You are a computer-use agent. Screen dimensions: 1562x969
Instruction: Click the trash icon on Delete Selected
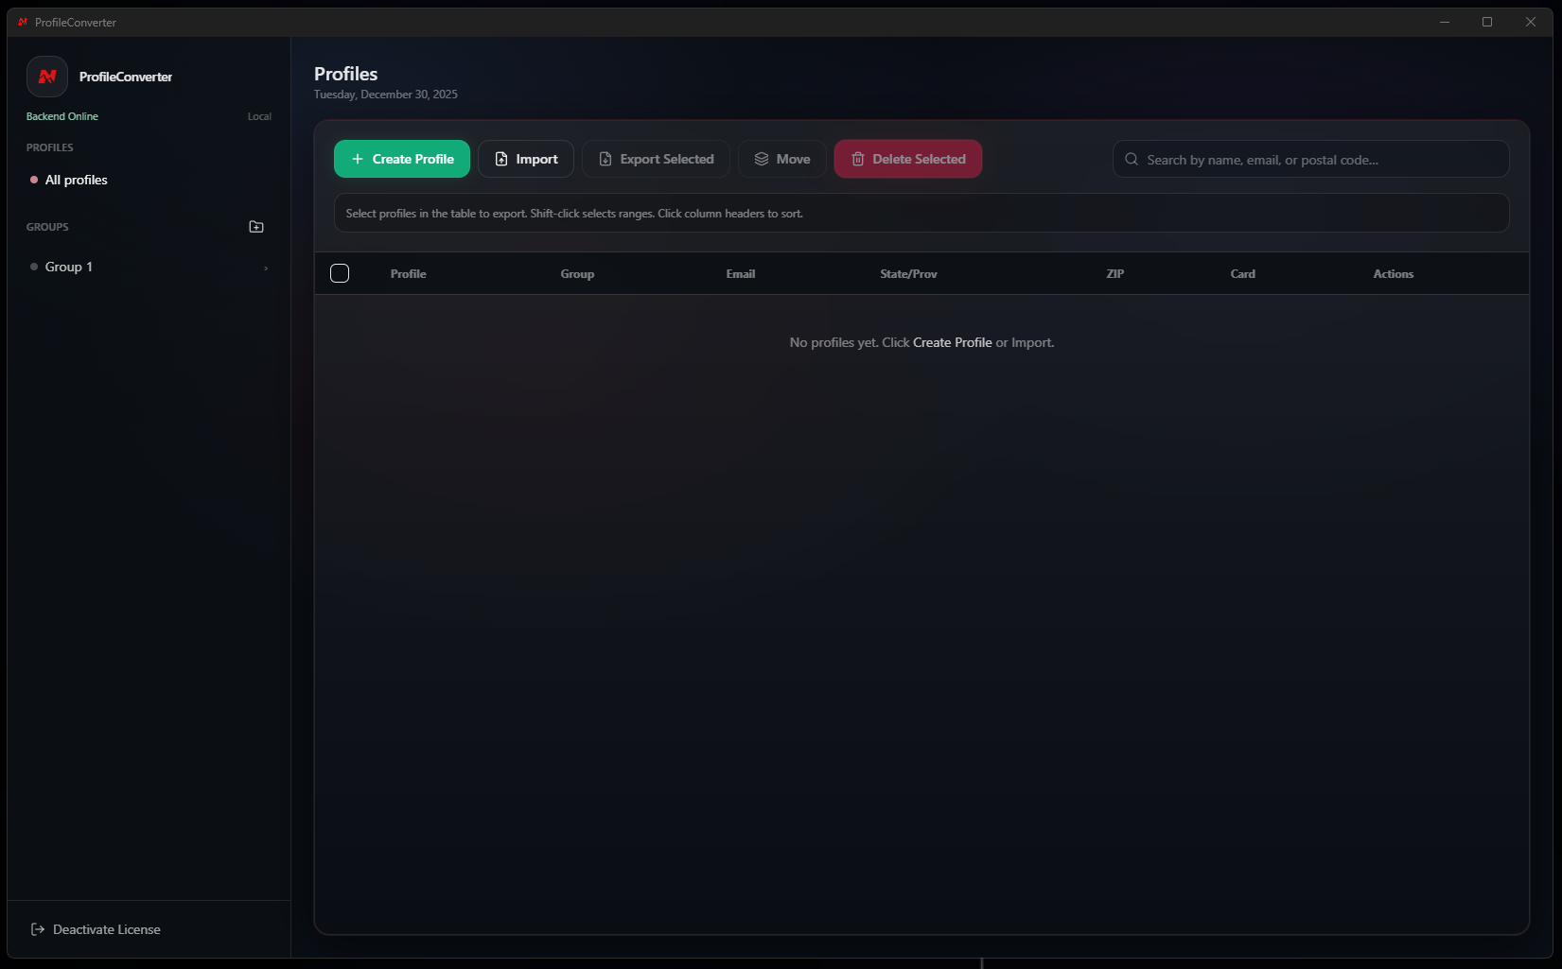point(858,159)
